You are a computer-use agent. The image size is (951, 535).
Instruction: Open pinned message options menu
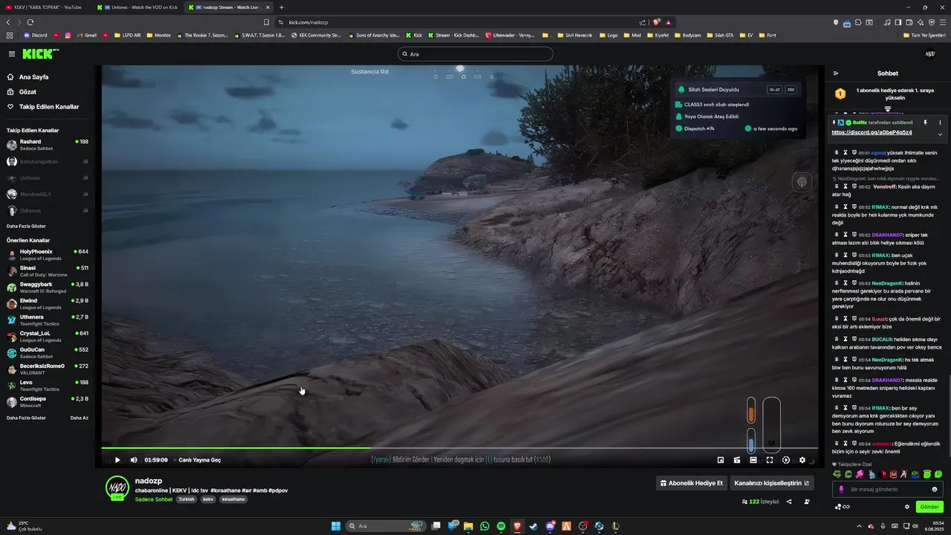tap(940, 123)
